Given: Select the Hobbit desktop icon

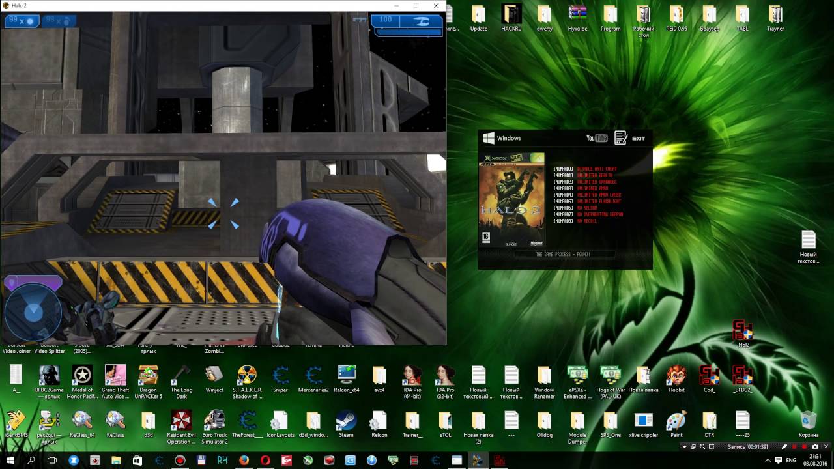Looking at the screenshot, I should [676, 379].
